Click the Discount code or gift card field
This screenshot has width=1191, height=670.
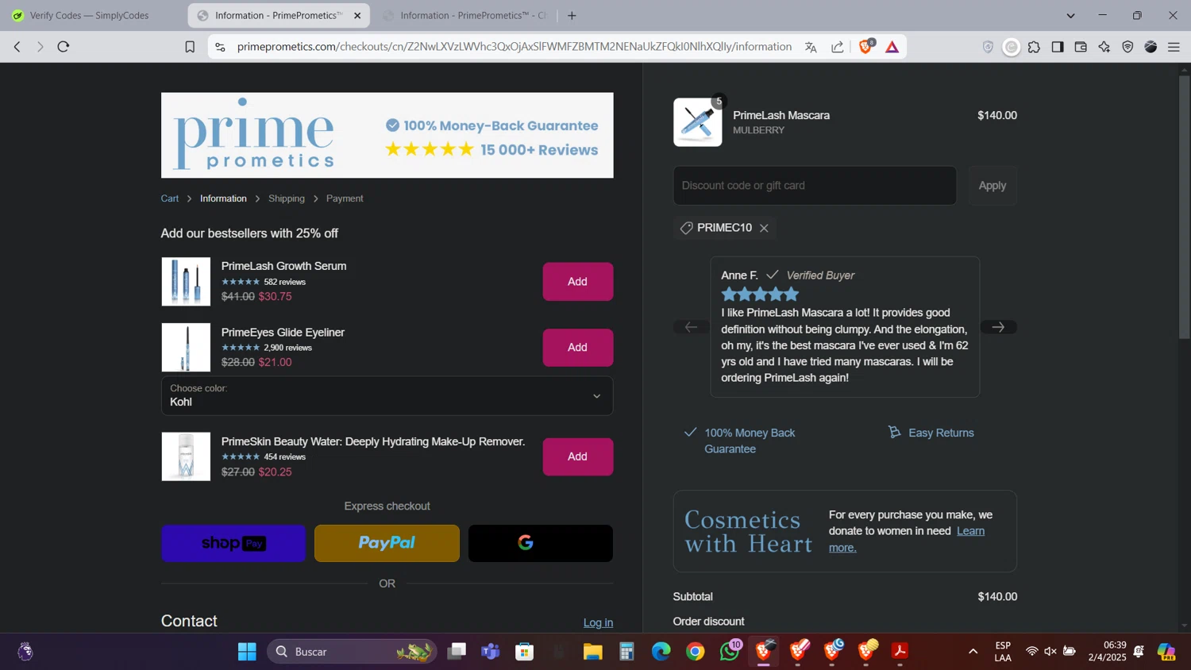pyautogui.click(x=815, y=186)
